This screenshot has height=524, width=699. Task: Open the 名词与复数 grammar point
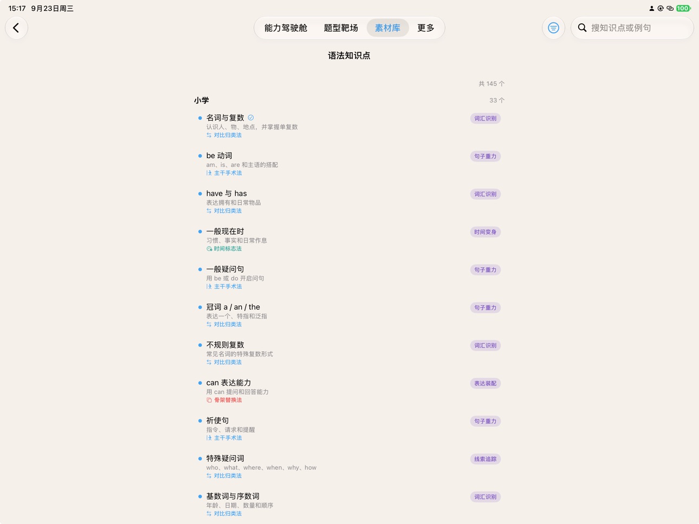tap(349, 126)
